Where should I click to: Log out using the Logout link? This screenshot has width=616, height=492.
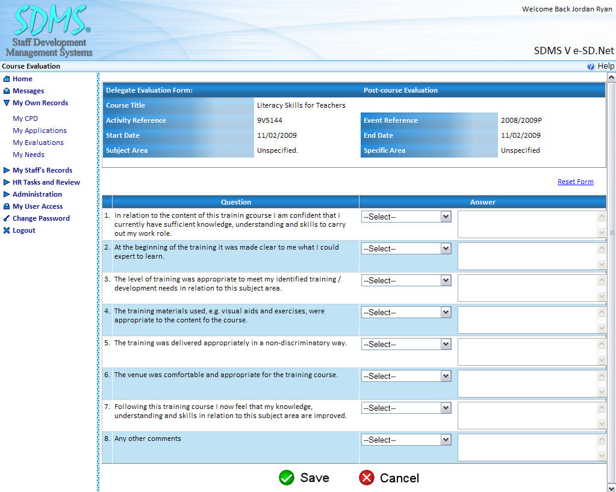24,231
